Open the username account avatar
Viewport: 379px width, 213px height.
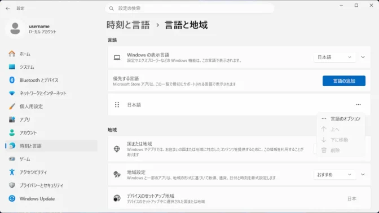point(15,29)
